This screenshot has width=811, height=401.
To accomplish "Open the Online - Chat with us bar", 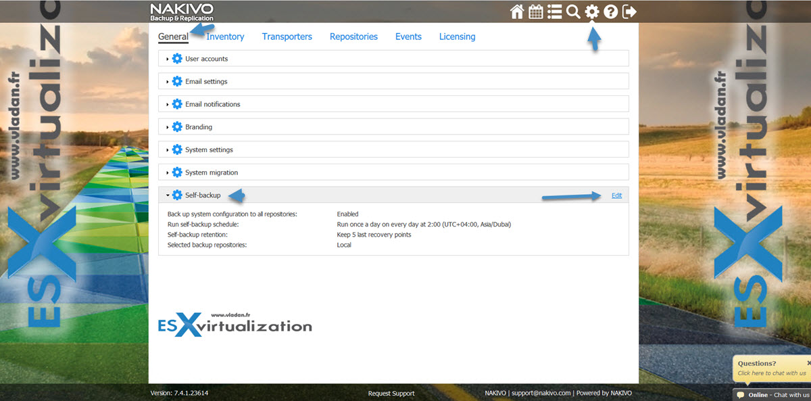I will (x=772, y=395).
